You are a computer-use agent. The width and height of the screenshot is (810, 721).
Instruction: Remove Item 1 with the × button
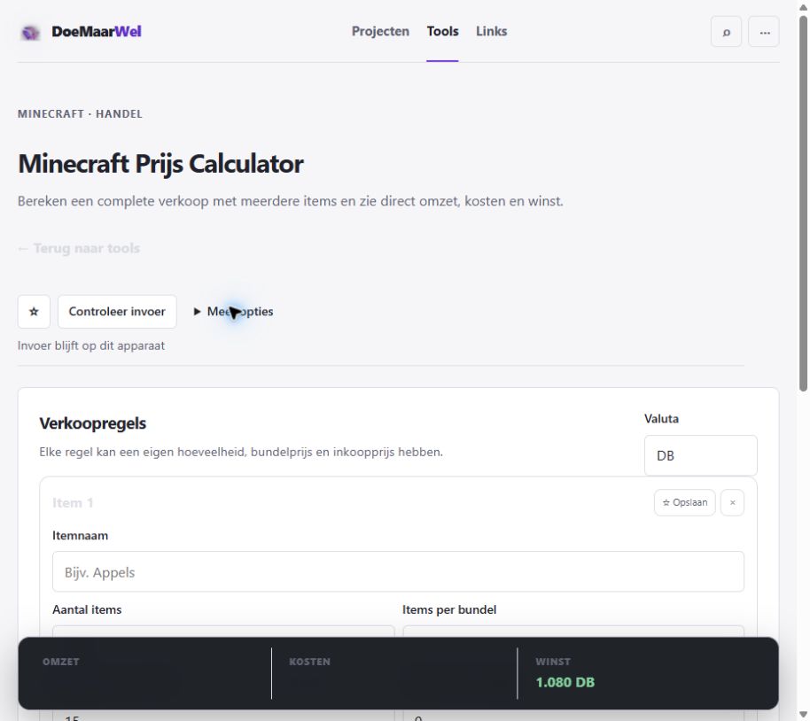click(732, 502)
